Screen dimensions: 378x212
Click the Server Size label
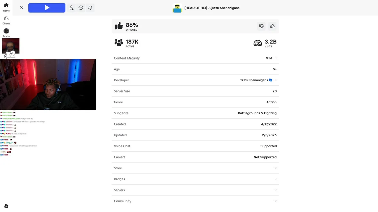tap(122, 91)
